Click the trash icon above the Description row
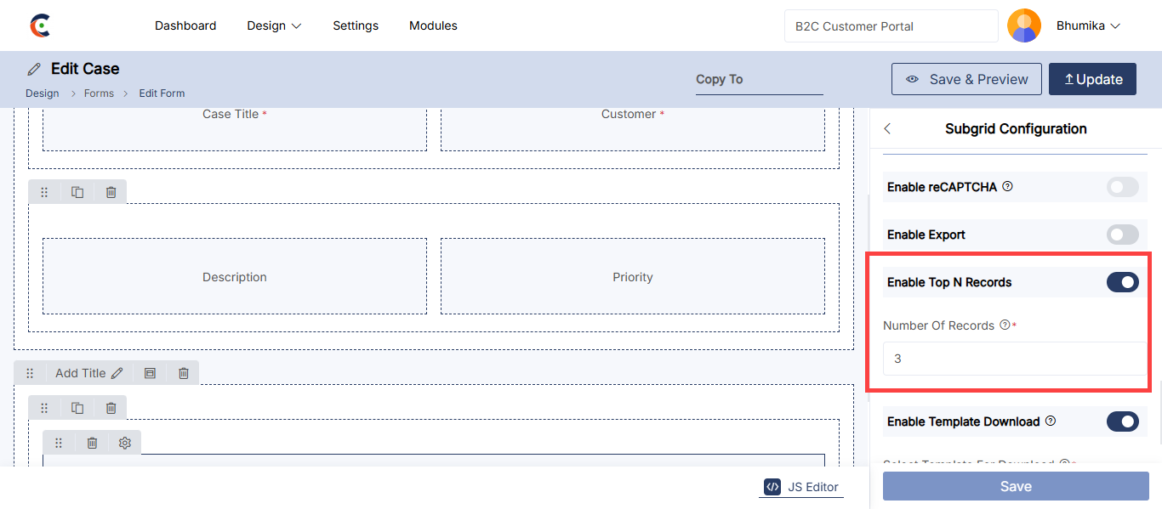1162x509 pixels. (x=111, y=193)
